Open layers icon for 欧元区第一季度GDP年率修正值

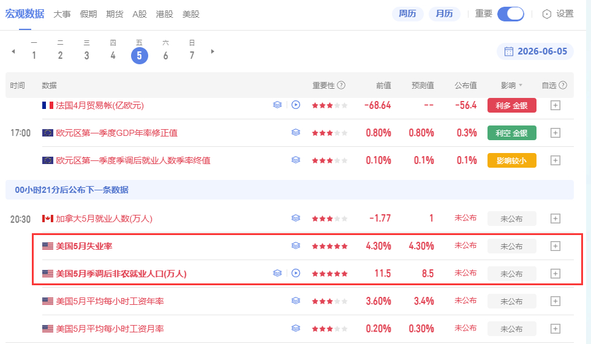coord(296,133)
